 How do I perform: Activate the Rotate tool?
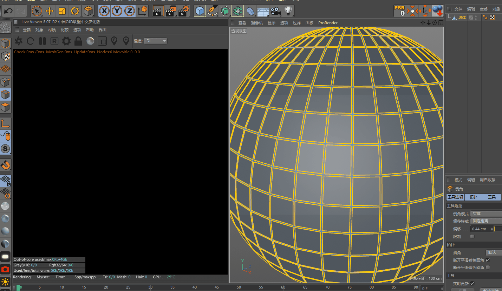pos(75,11)
